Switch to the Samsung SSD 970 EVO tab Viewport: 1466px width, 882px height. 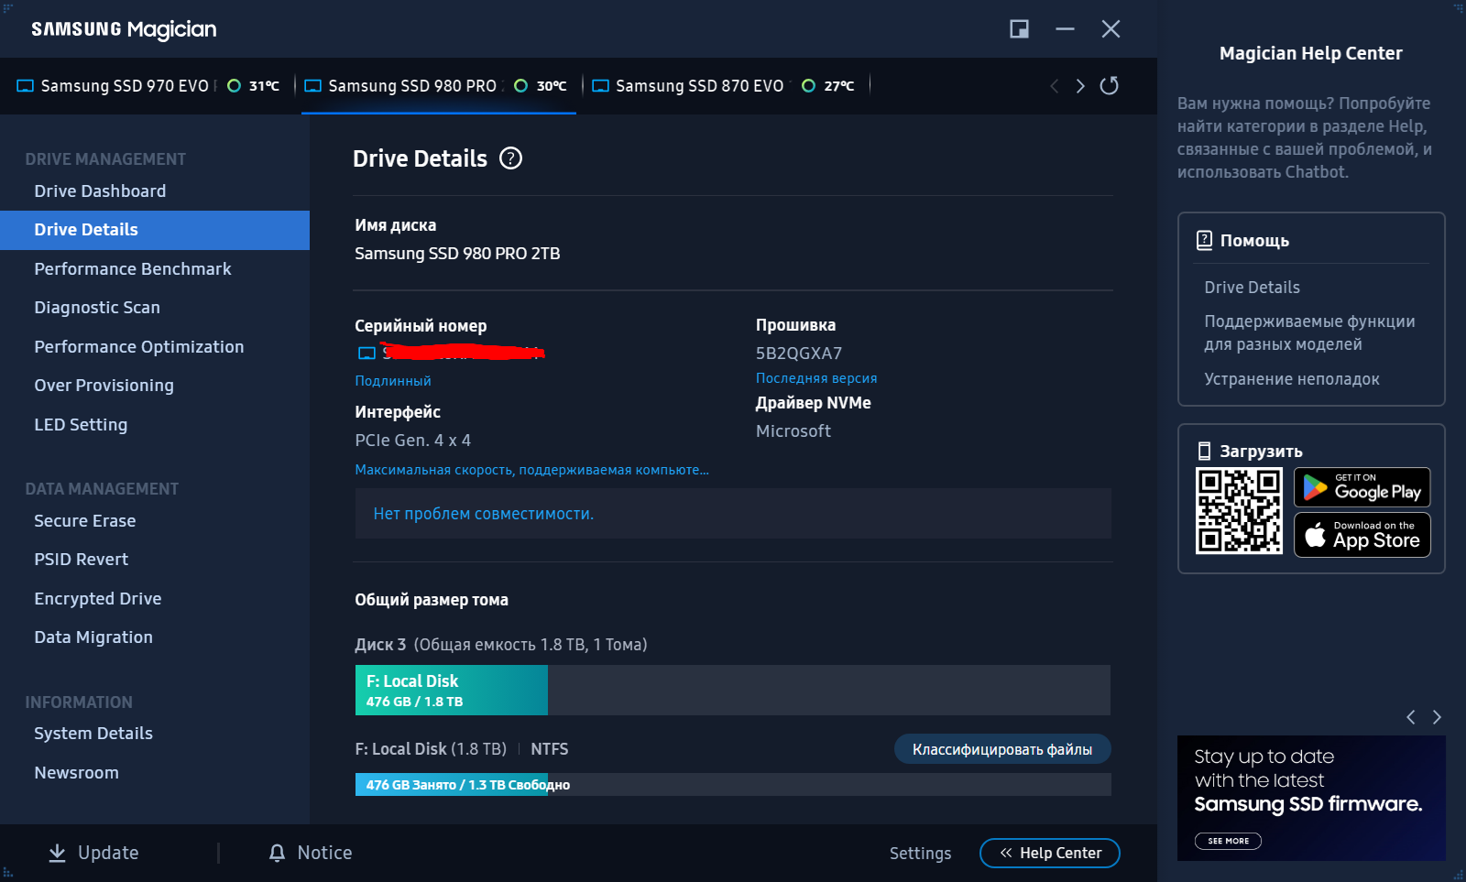click(148, 86)
